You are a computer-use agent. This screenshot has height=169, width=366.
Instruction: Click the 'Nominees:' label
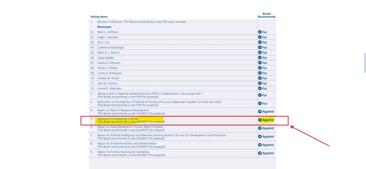tap(104, 27)
